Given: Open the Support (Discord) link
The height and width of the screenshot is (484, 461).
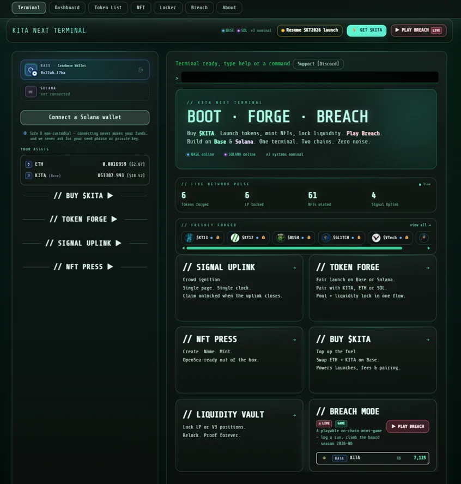Looking at the screenshot, I should click(318, 64).
